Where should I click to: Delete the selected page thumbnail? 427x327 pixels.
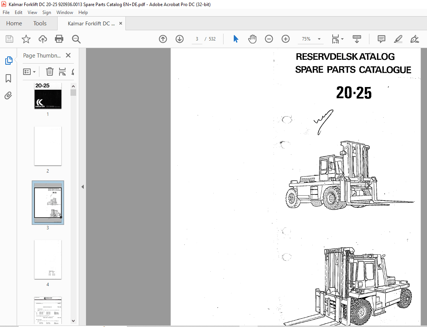pos(50,72)
